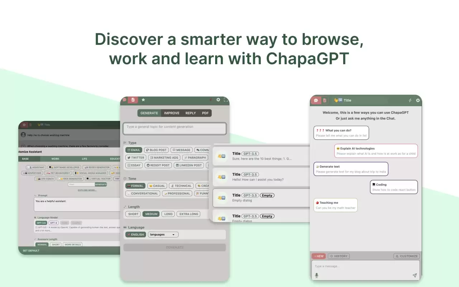Select 'Coding' suggestion card

pyautogui.click(x=394, y=187)
